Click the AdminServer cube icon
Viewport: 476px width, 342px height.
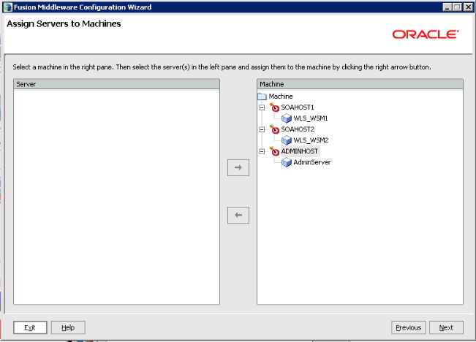coord(287,162)
